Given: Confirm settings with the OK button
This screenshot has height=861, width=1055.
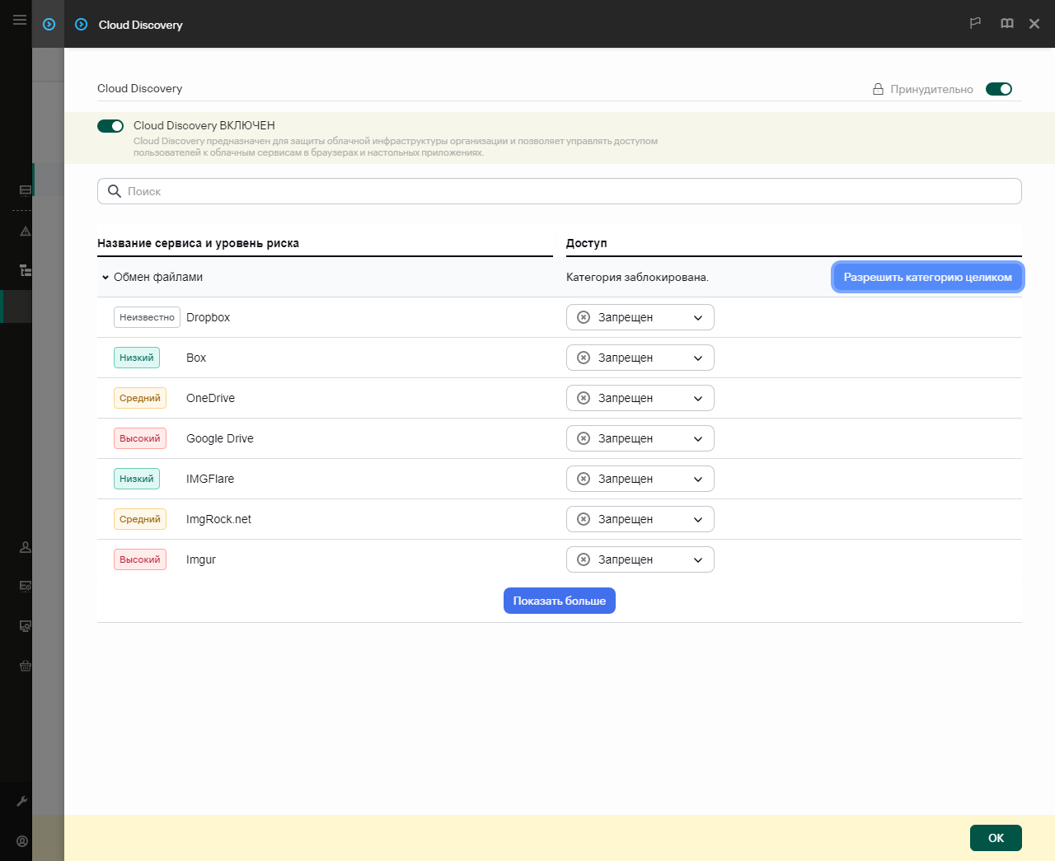Looking at the screenshot, I should 996,837.
